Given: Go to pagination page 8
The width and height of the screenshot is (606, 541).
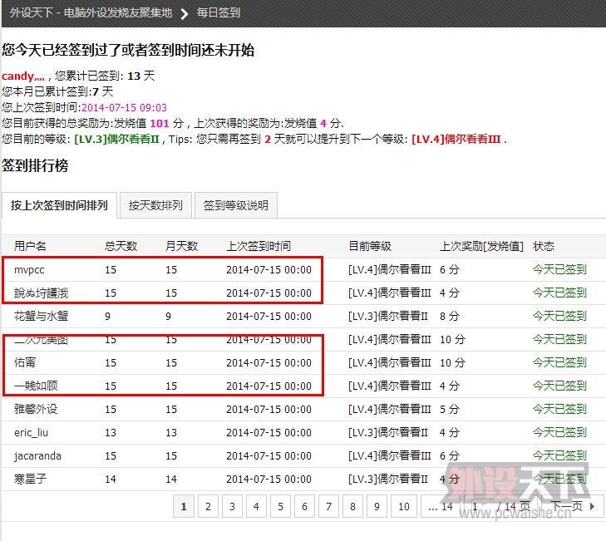Looking at the screenshot, I should pos(352,506).
